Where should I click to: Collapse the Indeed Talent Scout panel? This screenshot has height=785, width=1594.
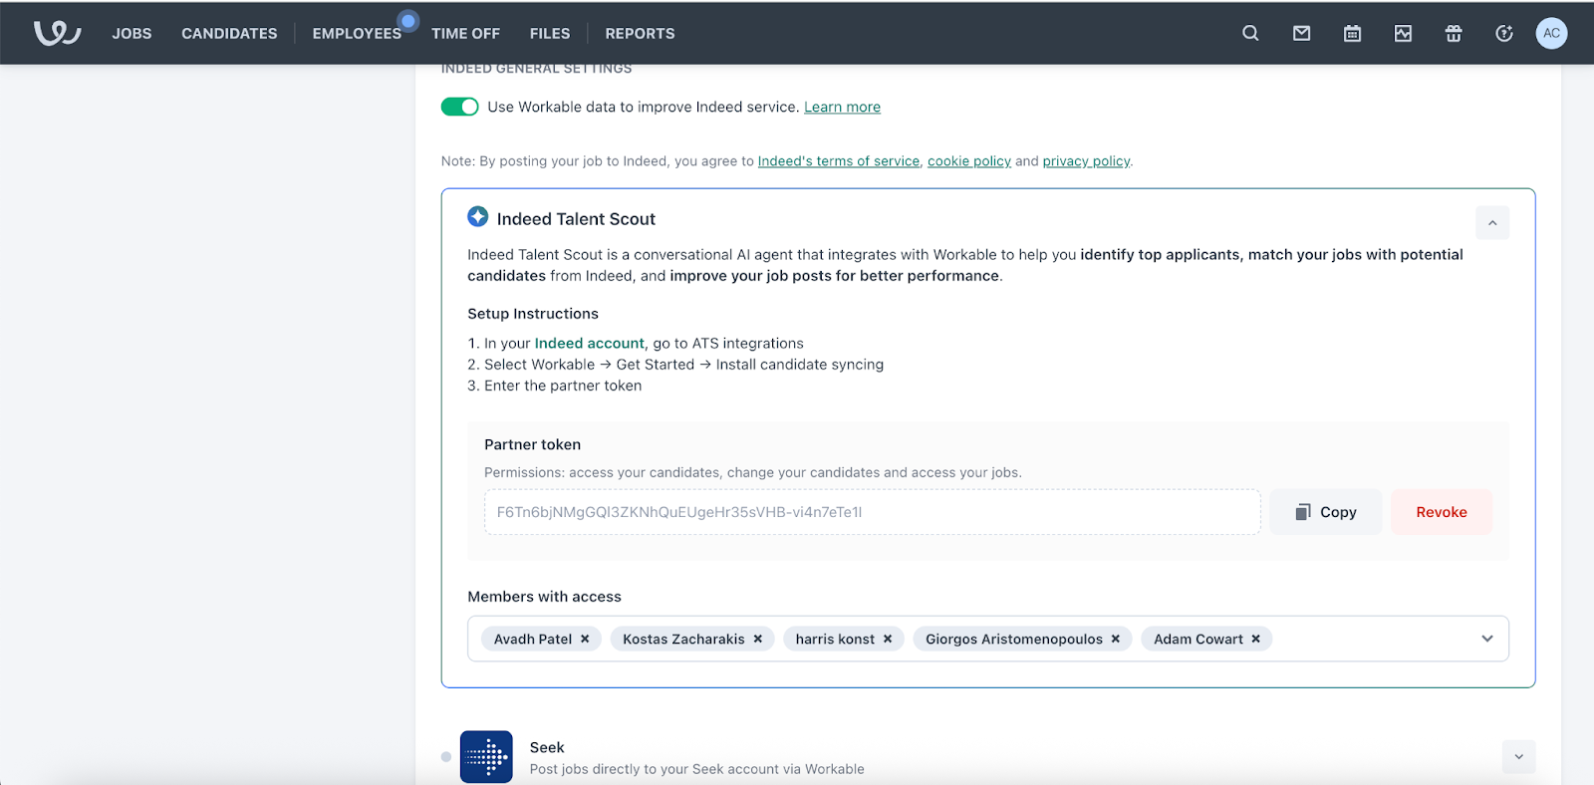point(1492,223)
